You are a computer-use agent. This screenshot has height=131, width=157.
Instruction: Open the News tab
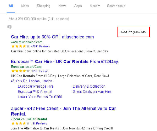(x=62, y=6)
